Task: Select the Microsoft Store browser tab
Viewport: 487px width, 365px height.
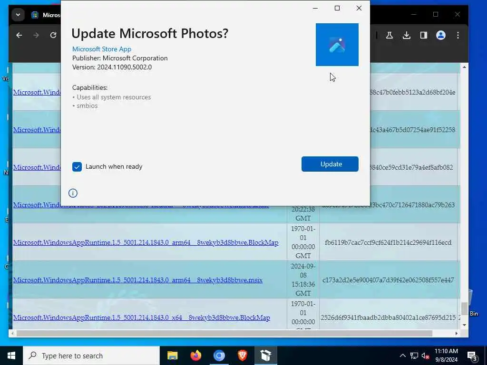Action: coord(46,15)
